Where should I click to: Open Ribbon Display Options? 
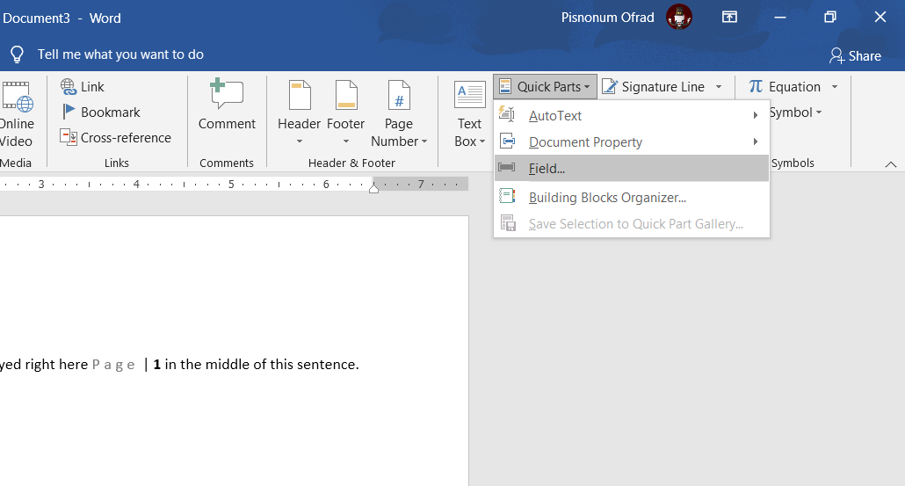click(729, 17)
